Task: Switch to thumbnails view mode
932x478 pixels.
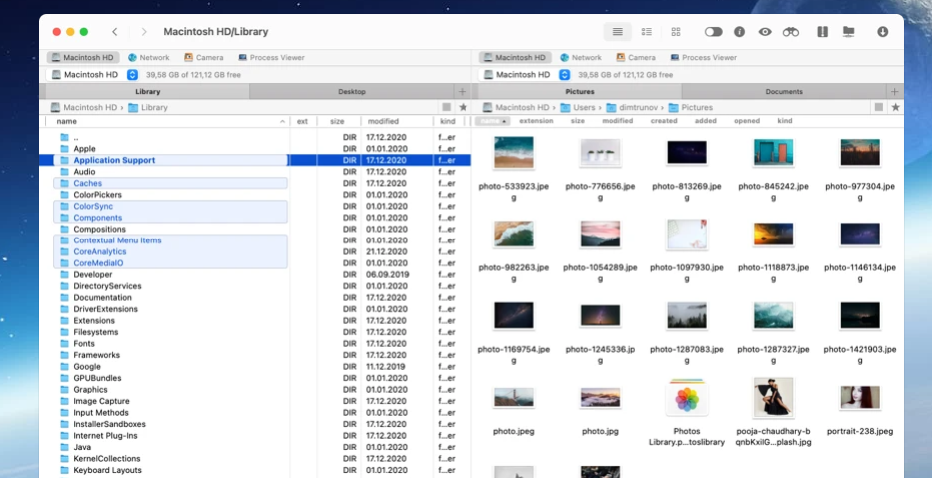Action: tap(676, 32)
